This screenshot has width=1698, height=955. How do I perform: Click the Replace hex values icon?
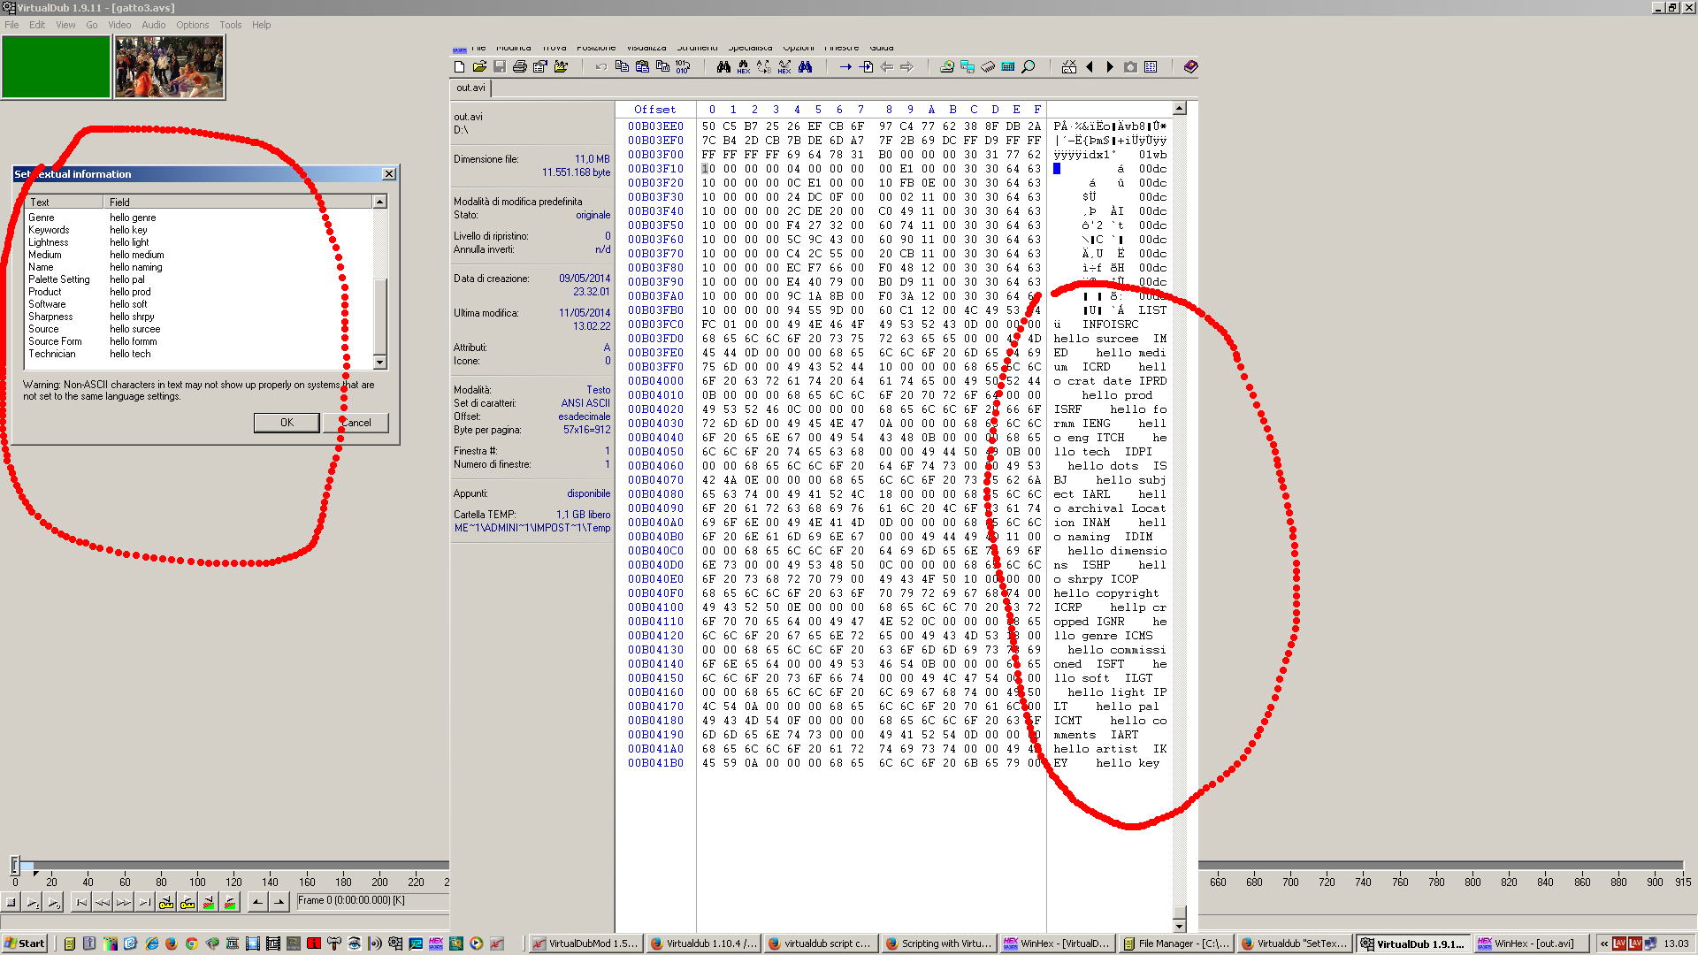[784, 66]
